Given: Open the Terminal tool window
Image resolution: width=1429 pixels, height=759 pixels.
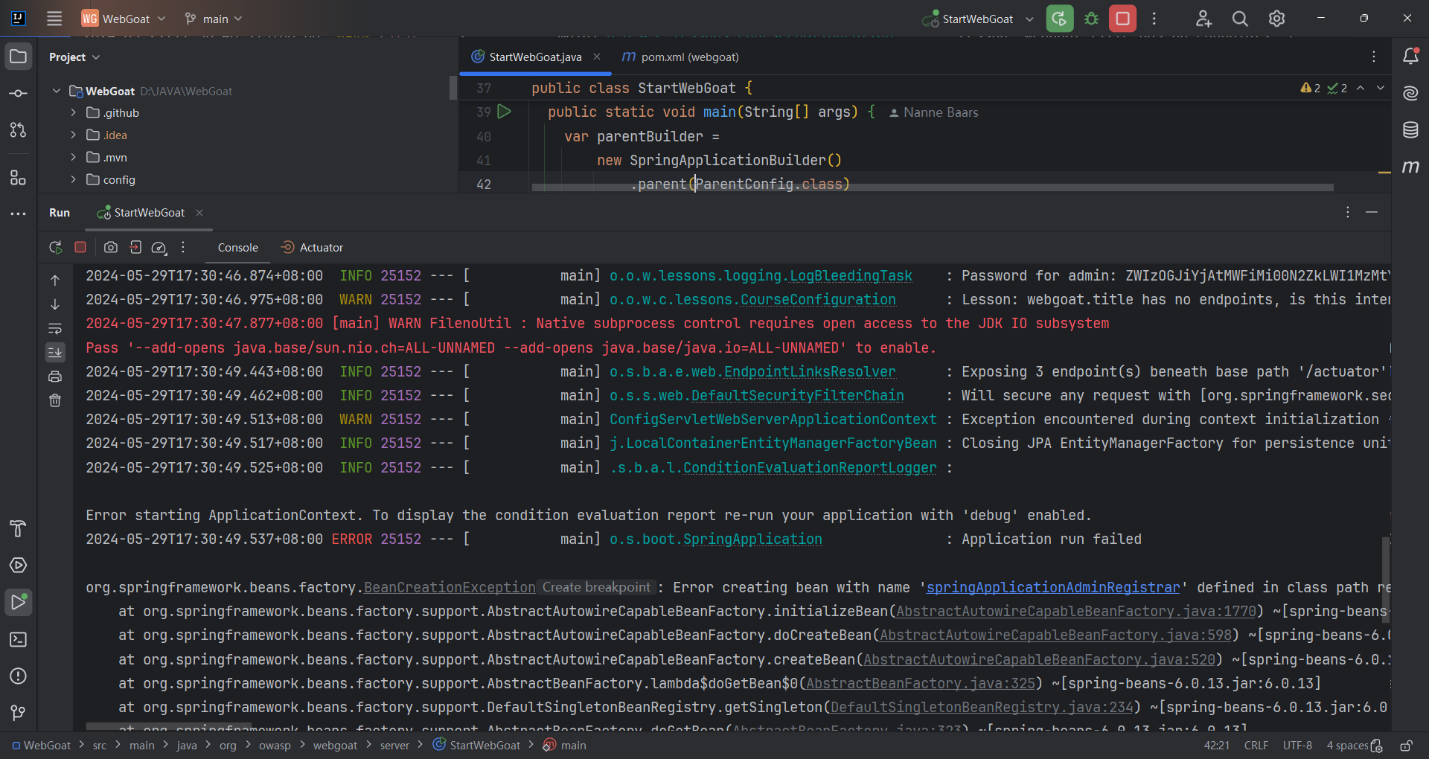Looking at the screenshot, I should 19,639.
